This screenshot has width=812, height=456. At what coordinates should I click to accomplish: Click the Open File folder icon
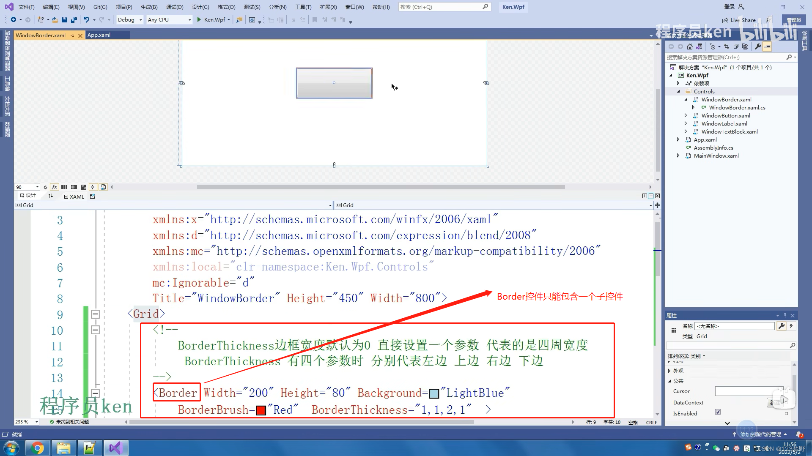[55, 20]
